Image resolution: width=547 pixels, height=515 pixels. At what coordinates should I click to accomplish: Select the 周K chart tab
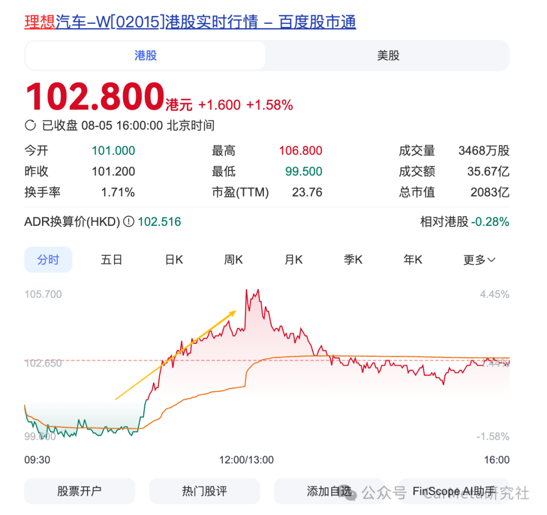click(x=233, y=260)
